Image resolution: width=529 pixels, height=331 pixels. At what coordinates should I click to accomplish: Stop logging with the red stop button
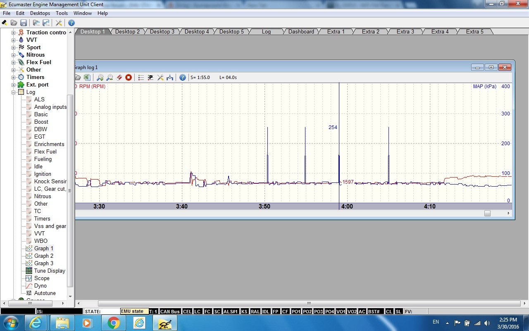tap(129, 77)
